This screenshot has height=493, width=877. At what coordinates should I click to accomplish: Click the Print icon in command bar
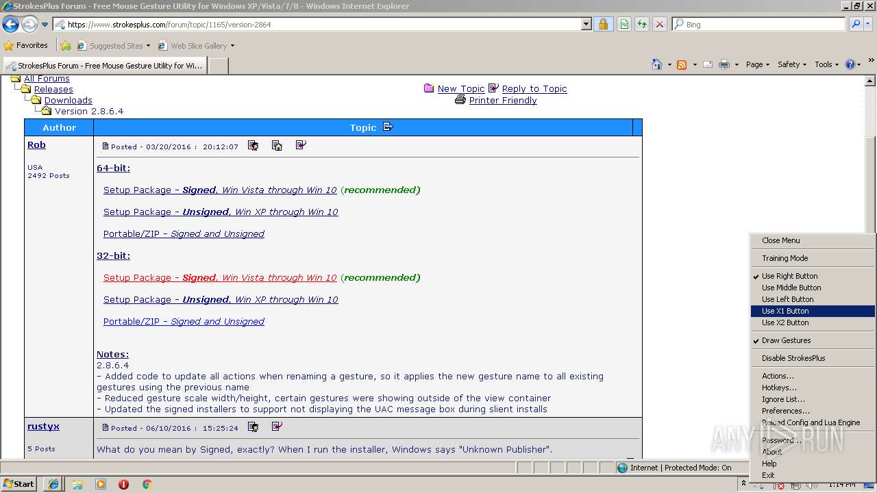[x=724, y=64]
